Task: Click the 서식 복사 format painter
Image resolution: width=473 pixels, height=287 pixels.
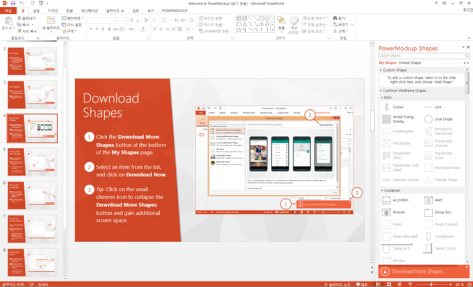Action: click(x=27, y=31)
